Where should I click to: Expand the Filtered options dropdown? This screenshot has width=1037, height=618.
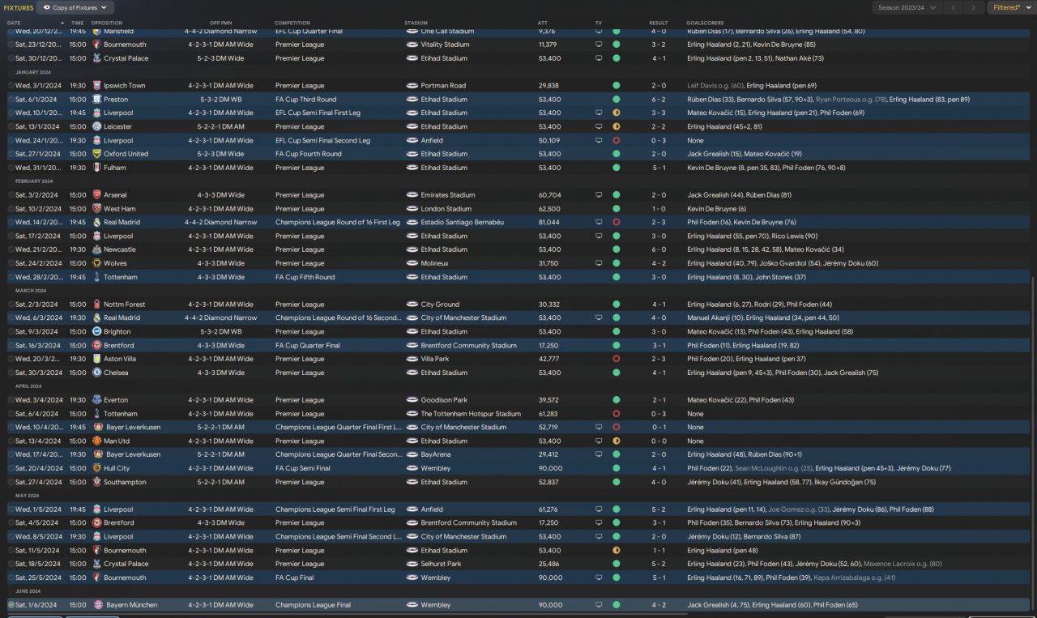(1010, 7)
